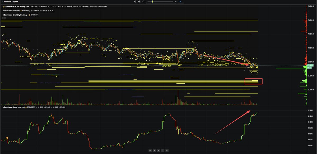The height and width of the screenshot is (154, 317).
Task: Activate the fullscreen mode icon
Action: click(x=180, y=2)
